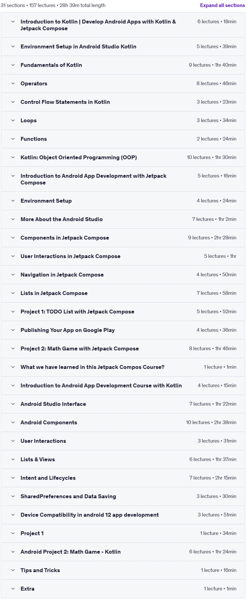
Task: Click '9 lectures • 2hr 28min' text
Action: [212, 238]
